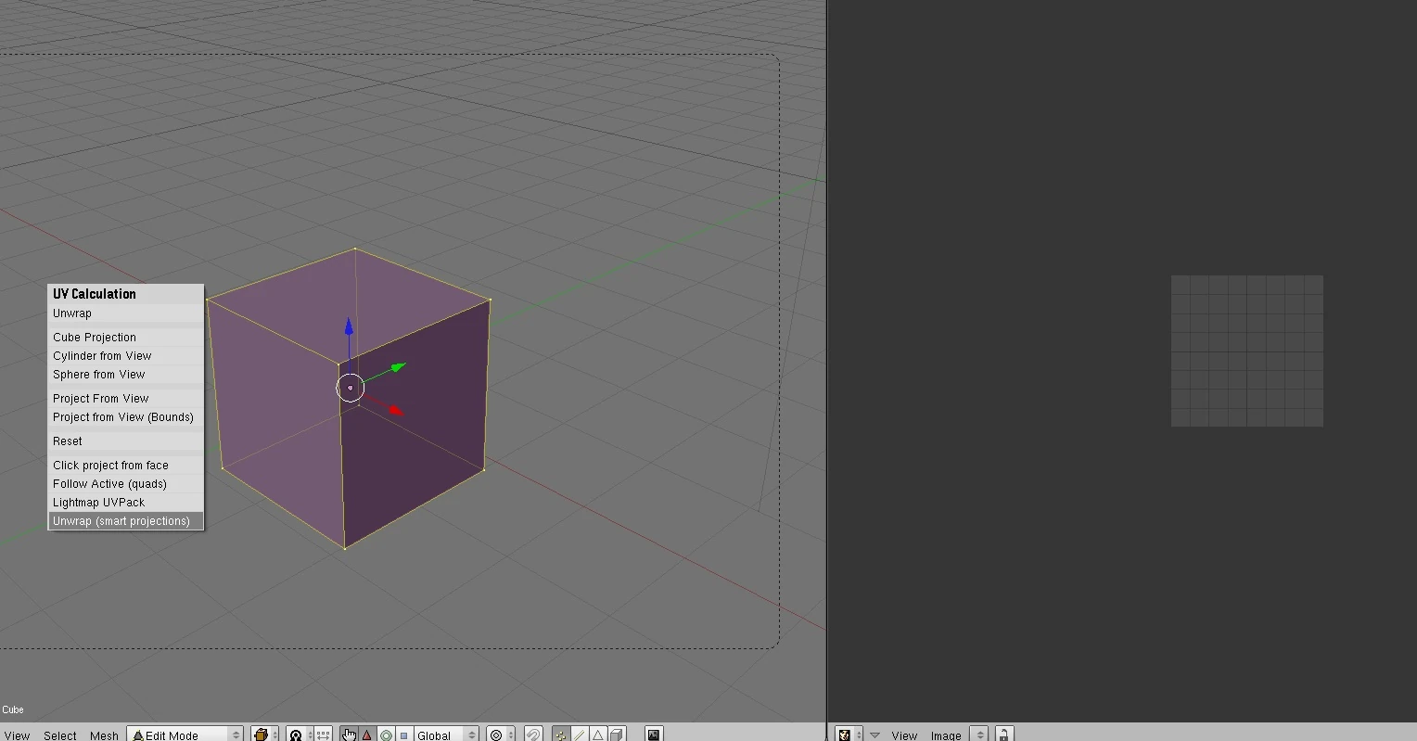Screen dimensions: 1417x741
Task: Click the render this window image icon
Action: (x=654, y=735)
